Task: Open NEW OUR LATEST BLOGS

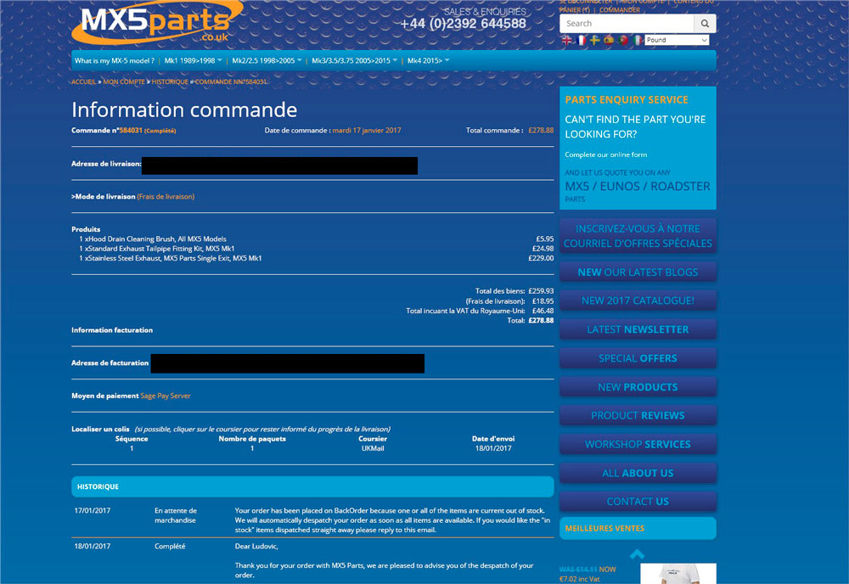Action: coord(638,272)
